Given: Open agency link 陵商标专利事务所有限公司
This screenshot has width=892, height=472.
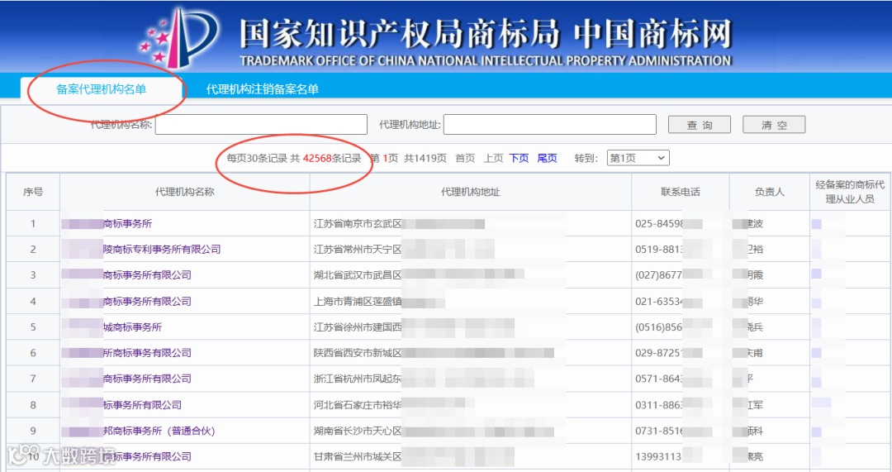Looking at the screenshot, I should (x=162, y=250).
